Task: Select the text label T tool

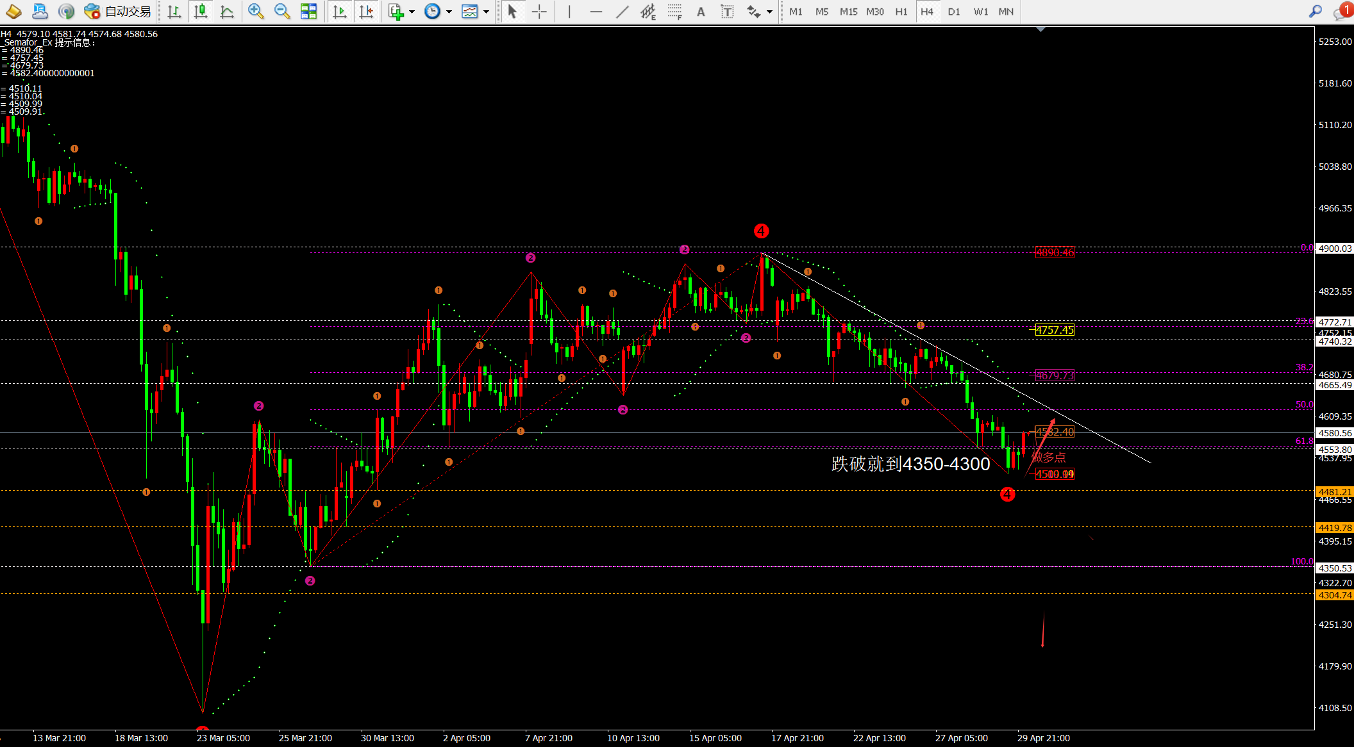Action: pyautogui.click(x=727, y=12)
